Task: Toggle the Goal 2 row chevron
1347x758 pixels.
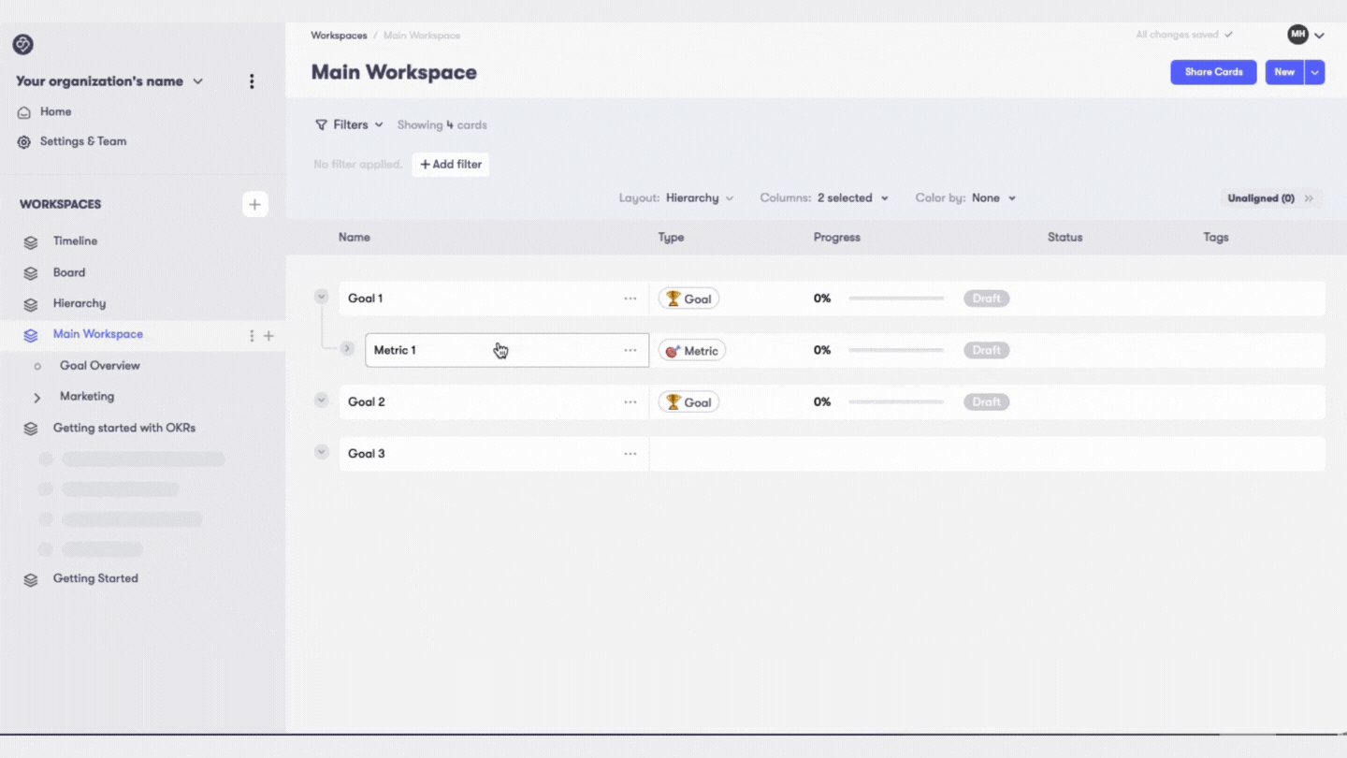Action: click(x=321, y=401)
